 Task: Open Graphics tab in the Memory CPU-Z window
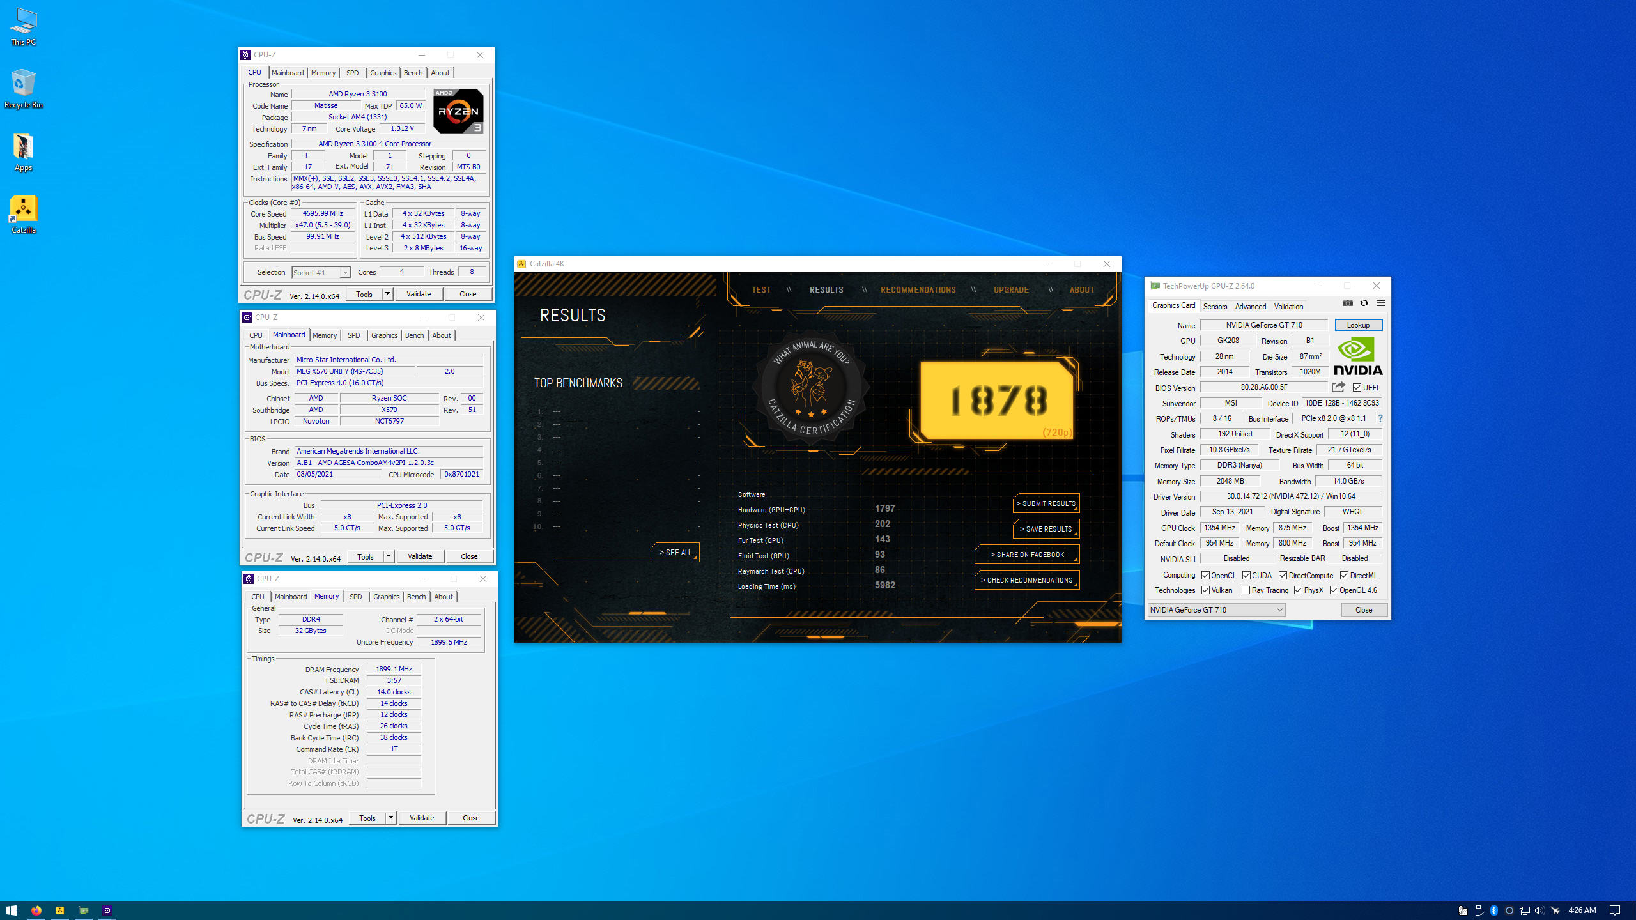click(x=386, y=597)
